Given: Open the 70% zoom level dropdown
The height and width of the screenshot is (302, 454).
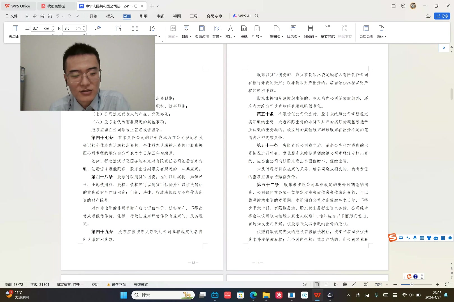Looking at the screenshot, I should (381, 284).
